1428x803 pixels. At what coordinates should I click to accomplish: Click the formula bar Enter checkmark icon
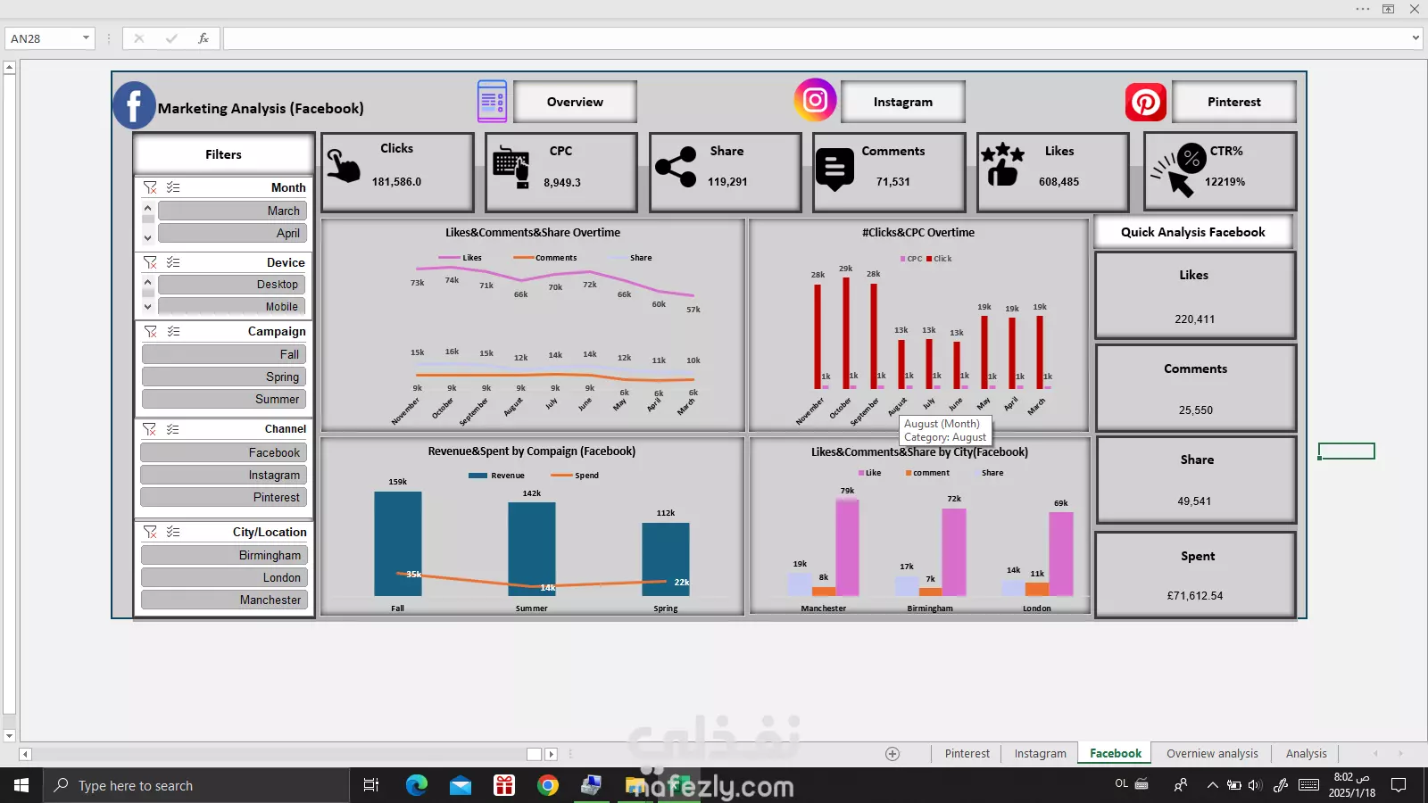click(x=171, y=38)
